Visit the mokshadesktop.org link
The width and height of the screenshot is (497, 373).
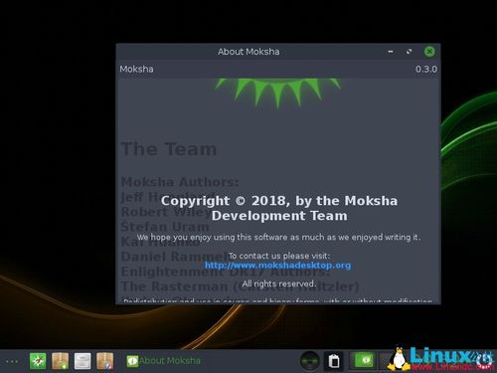277,266
